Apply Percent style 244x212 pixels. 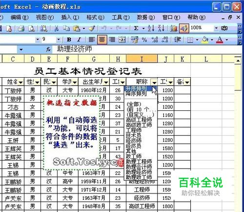[144, 40]
